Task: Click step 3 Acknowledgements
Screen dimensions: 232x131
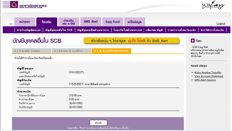Action: pyautogui.click(x=111, y=51)
